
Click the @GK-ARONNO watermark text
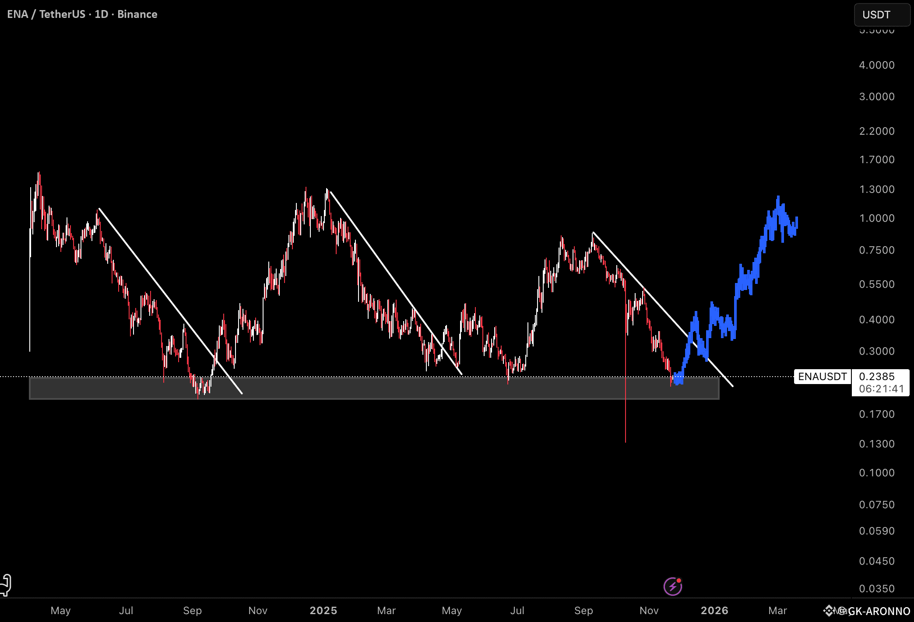[875, 611]
